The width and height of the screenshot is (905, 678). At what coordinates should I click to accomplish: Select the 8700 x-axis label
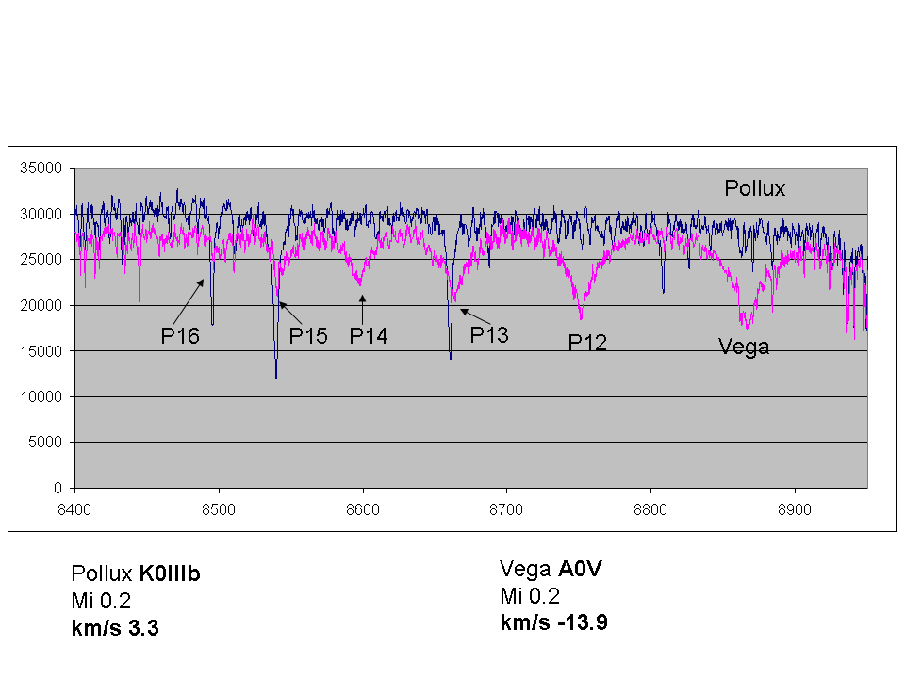(506, 510)
